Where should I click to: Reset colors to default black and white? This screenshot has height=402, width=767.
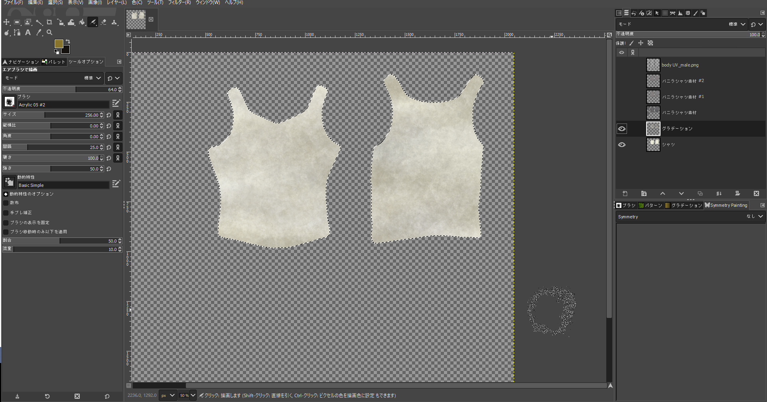point(57,52)
